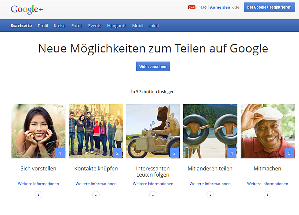Expand down arrow below Mit anderen teilen

pyautogui.click(x=210, y=195)
